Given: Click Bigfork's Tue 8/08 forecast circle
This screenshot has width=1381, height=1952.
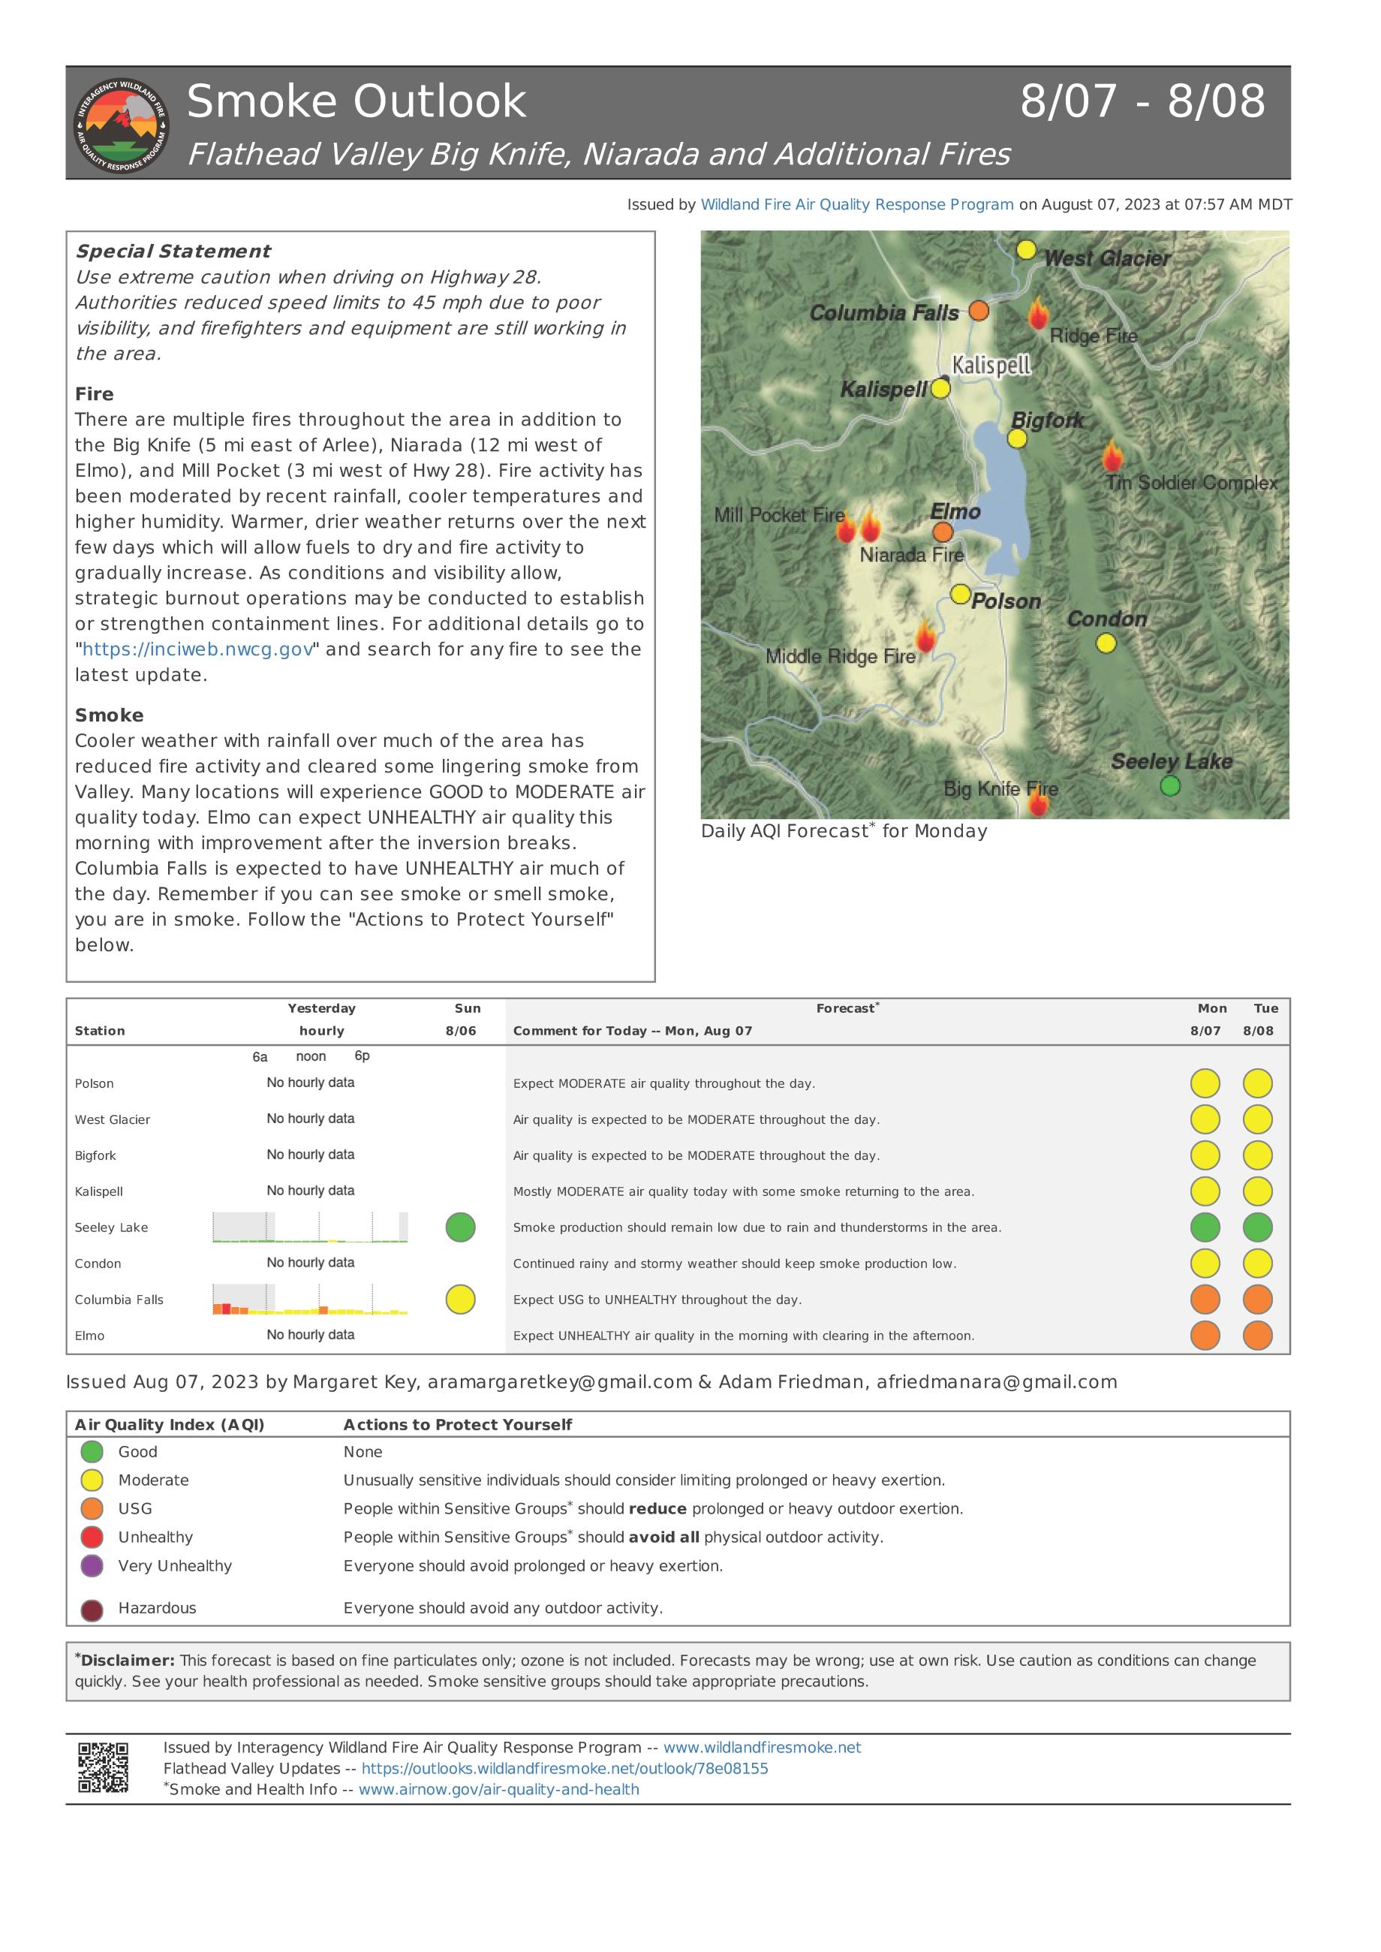Looking at the screenshot, I should [1258, 1155].
